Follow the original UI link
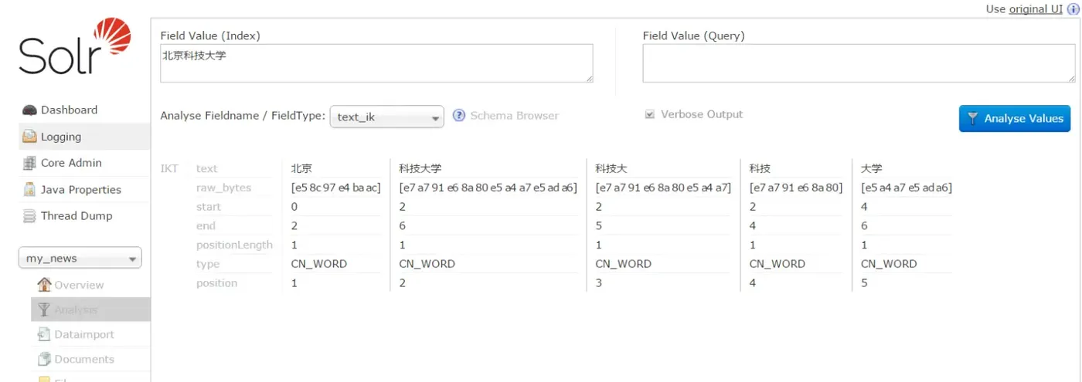The width and height of the screenshot is (1082, 382). [1036, 9]
